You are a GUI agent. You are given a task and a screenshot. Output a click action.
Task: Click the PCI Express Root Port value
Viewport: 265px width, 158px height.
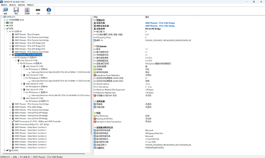[x=154, y=133]
